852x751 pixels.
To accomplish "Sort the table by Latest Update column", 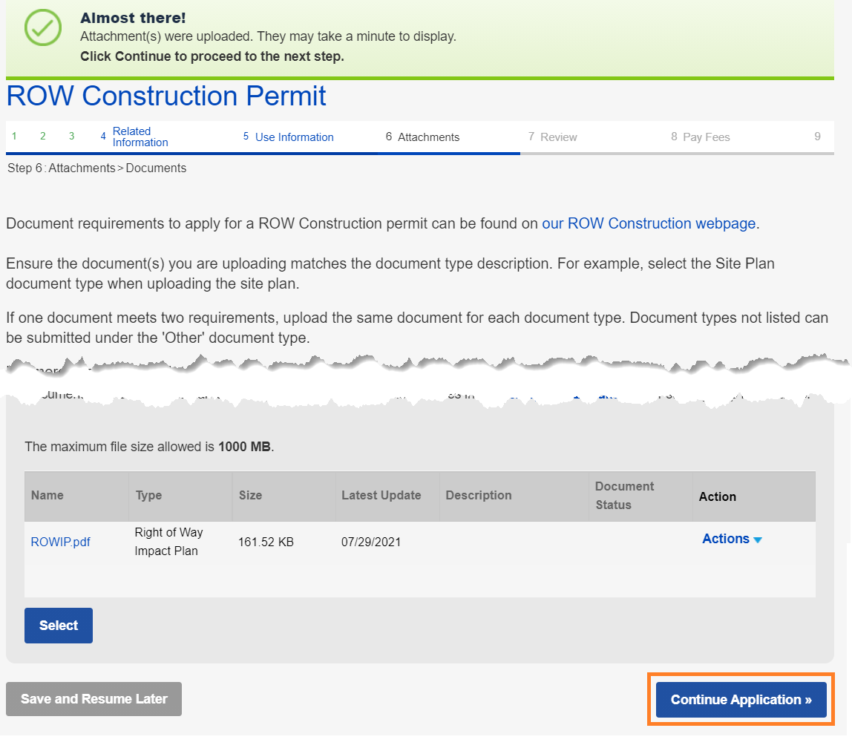I will pyautogui.click(x=381, y=496).
